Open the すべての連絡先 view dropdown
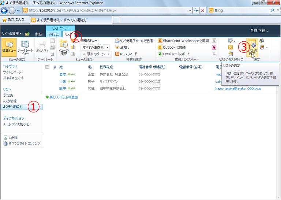The image size is (281, 200). point(95,48)
